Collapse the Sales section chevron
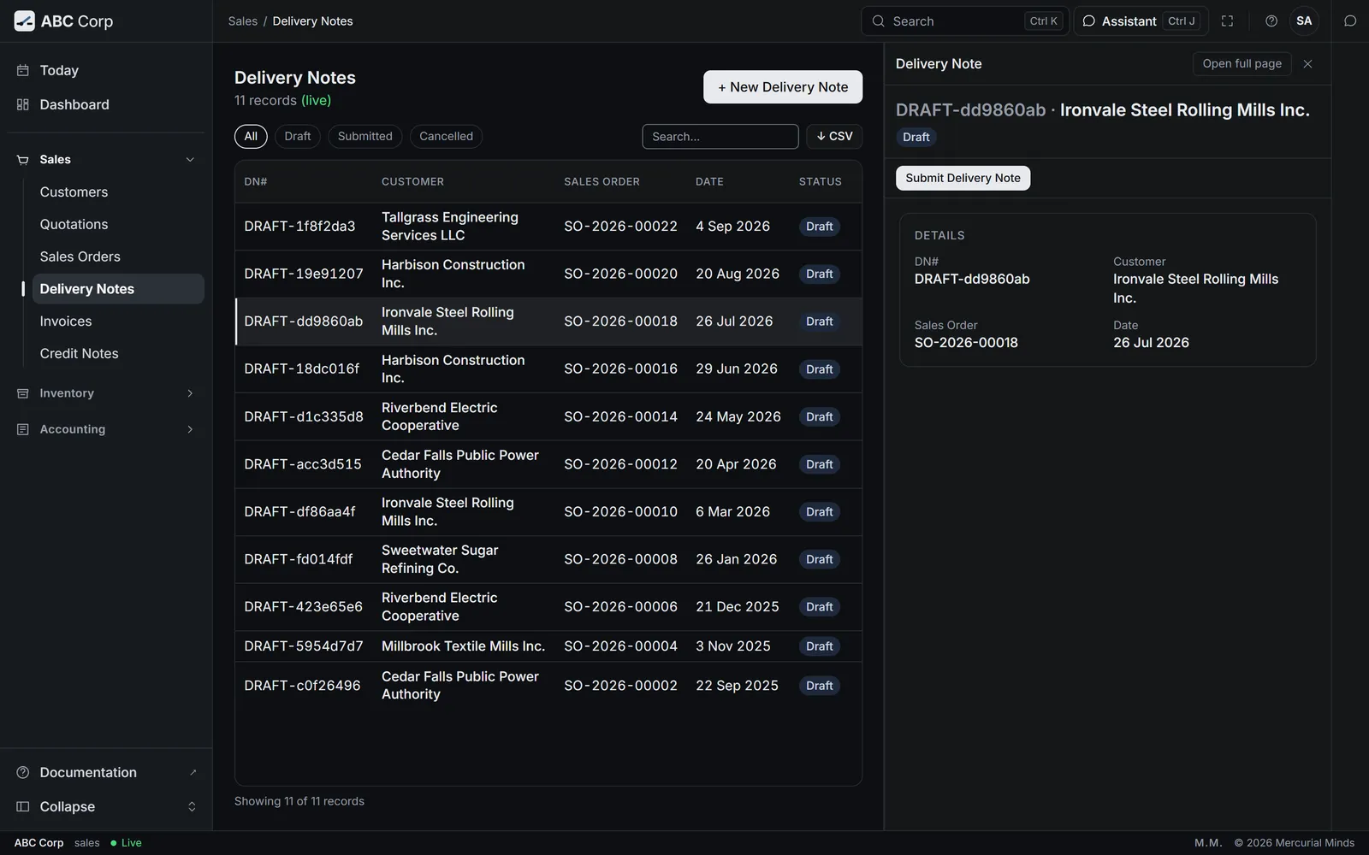 (x=190, y=160)
